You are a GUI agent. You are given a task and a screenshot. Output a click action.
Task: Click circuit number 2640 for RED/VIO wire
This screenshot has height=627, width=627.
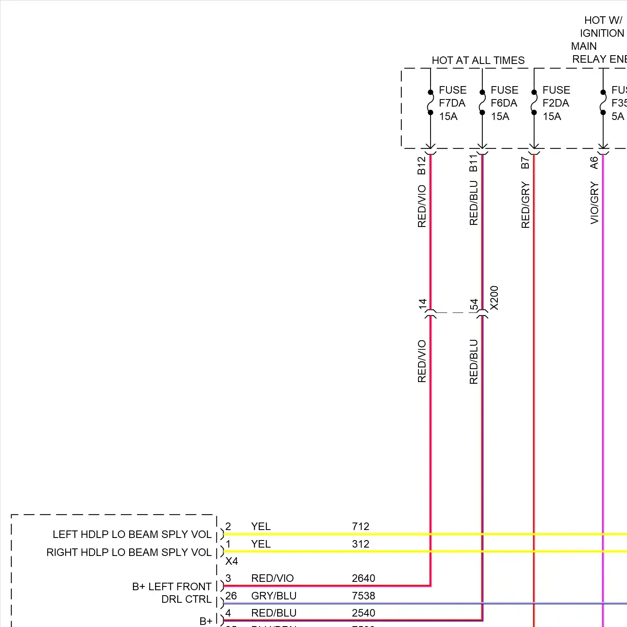(x=363, y=578)
